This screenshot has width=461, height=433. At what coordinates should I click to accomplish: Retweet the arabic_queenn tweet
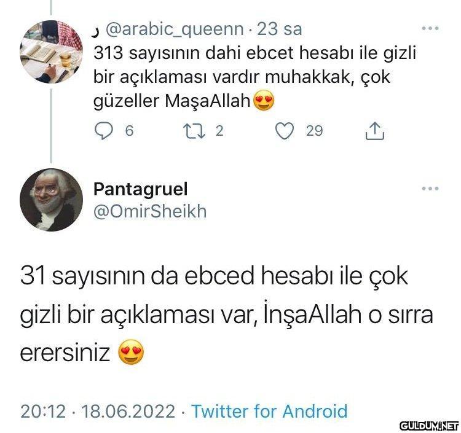pyautogui.click(x=194, y=131)
